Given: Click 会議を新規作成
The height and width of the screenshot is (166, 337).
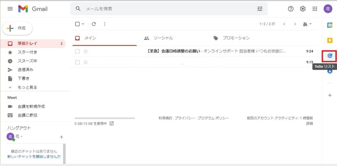Looking at the screenshot, I should coord(31,107).
